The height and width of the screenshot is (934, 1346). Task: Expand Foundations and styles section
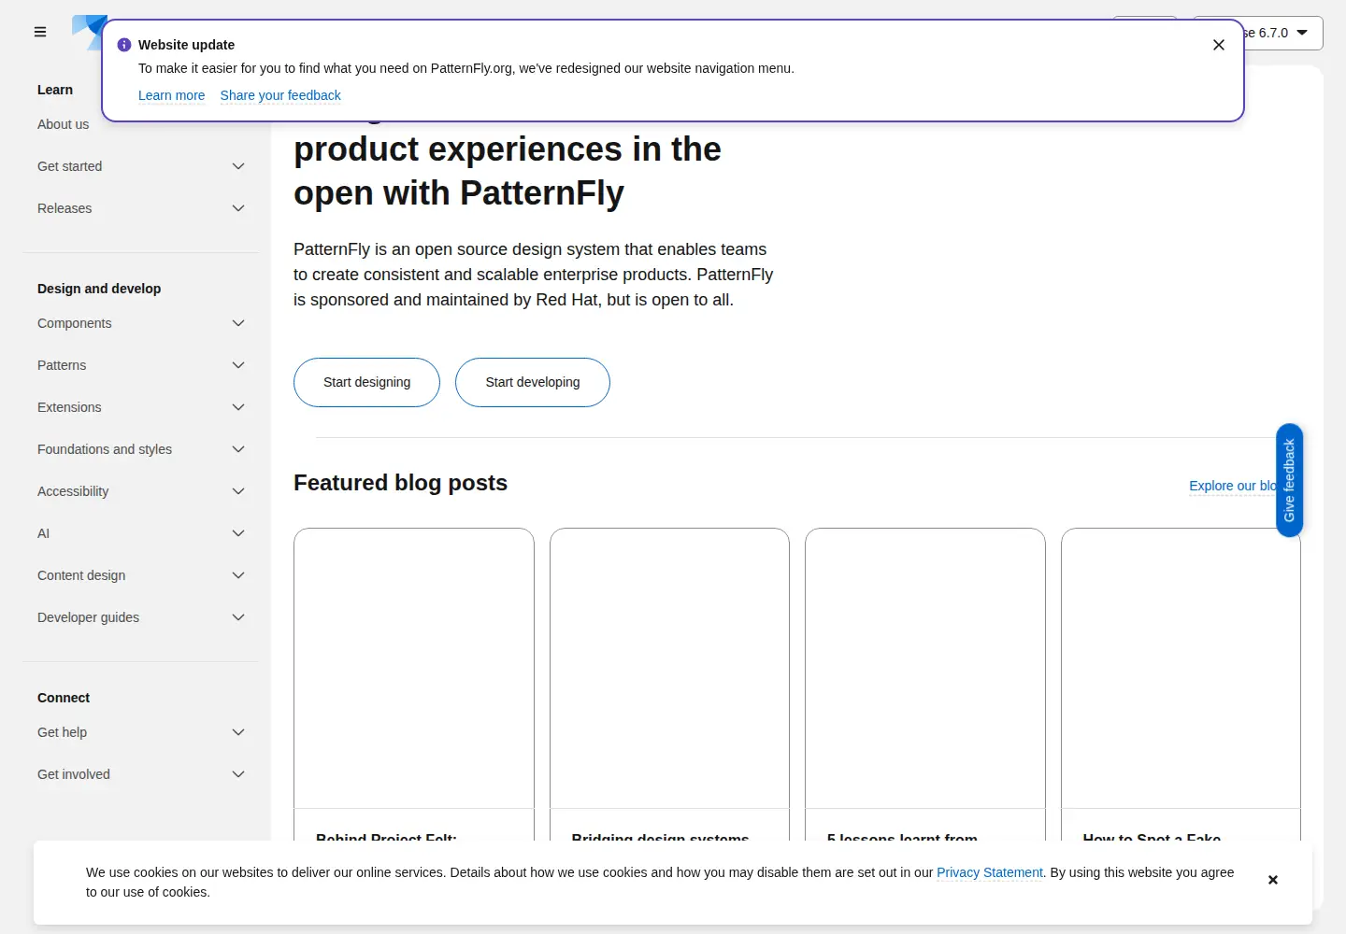[140, 449]
